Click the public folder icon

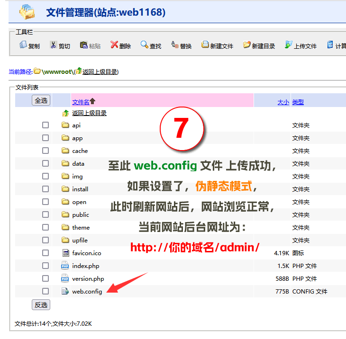click(x=65, y=214)
